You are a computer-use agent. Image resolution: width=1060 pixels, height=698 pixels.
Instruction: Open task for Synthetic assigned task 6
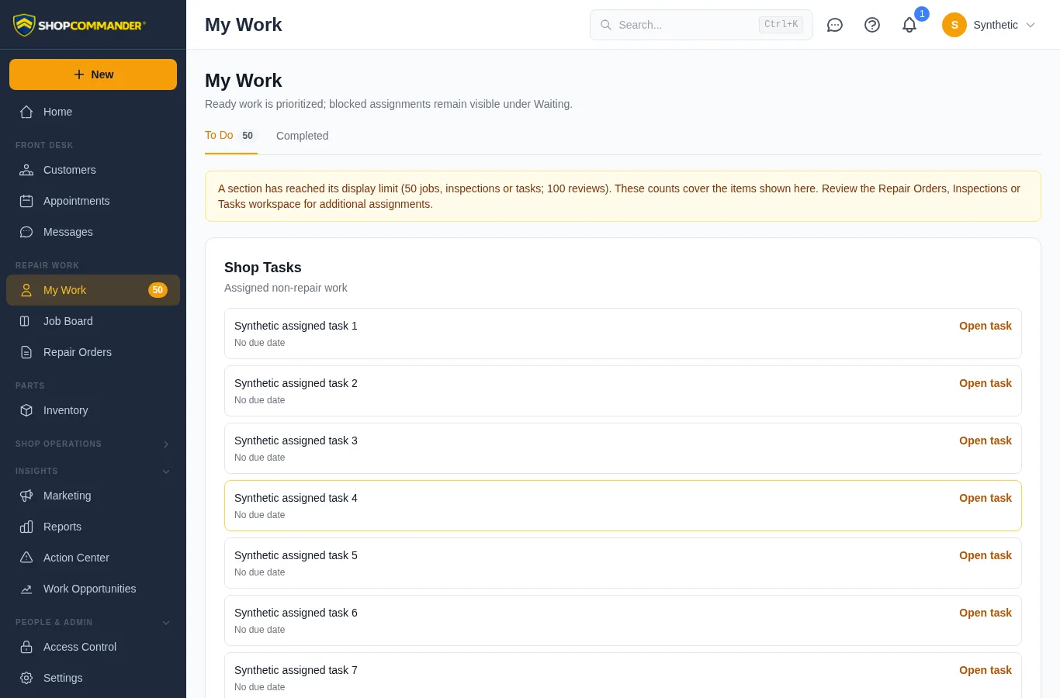point(986,613)
